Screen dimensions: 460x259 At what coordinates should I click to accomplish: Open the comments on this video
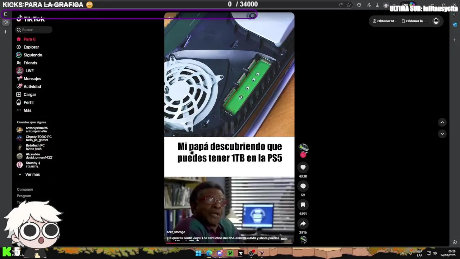pyautogui.click(x=303, y=186)
